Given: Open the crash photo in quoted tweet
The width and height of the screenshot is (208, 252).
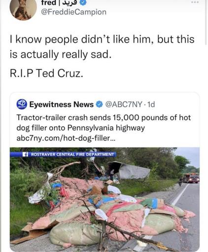Looking at the screenshot, I should coord(104,199).
